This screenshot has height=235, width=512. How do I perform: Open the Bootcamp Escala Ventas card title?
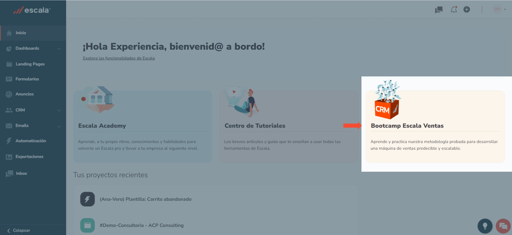[x=407, y=126]
